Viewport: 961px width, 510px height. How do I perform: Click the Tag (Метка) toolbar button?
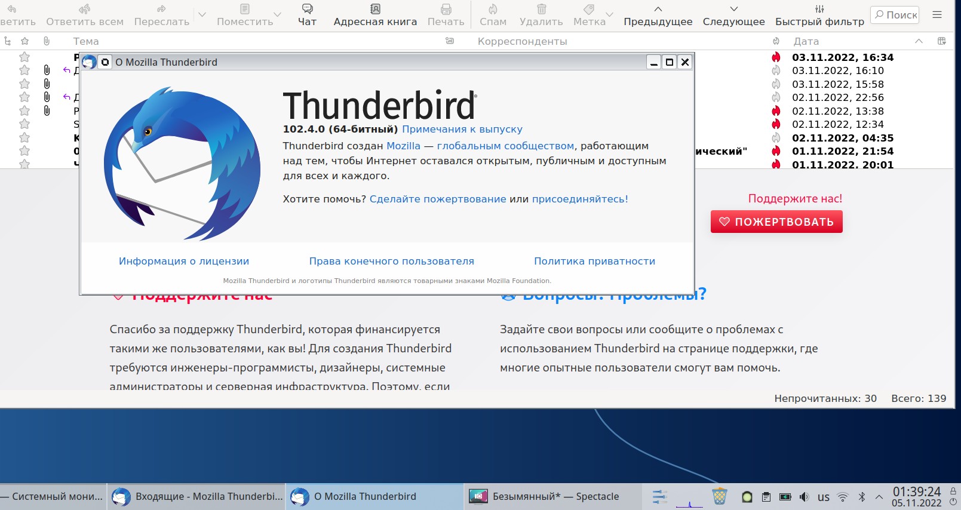click(589, 15)
